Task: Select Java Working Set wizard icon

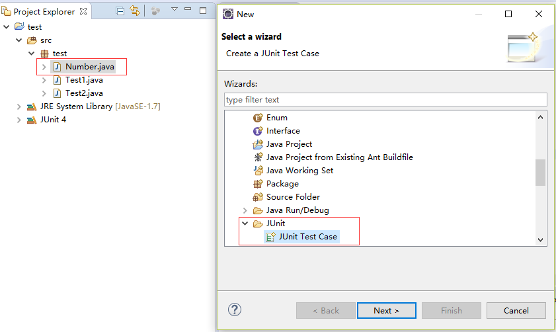Action: 258,170
